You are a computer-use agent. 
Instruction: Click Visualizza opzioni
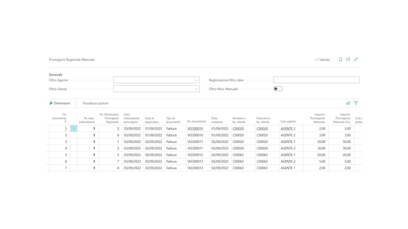click(96, 103)
